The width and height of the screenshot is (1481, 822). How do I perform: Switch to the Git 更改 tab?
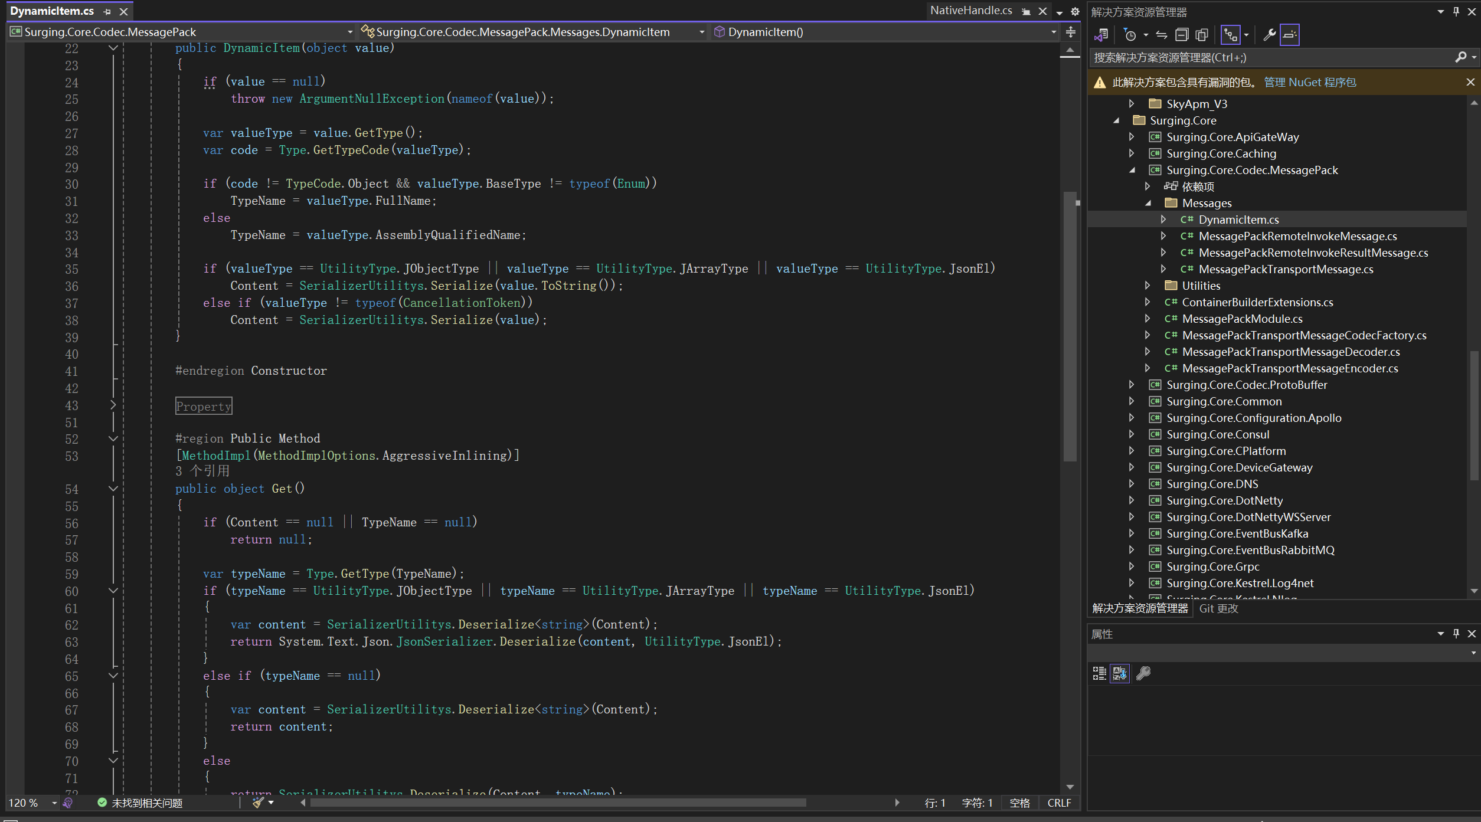point(1218,608)
